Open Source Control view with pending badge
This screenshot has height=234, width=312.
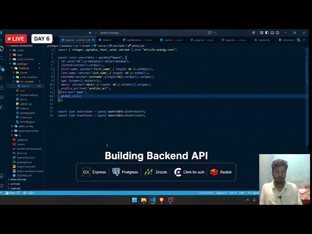2,68
